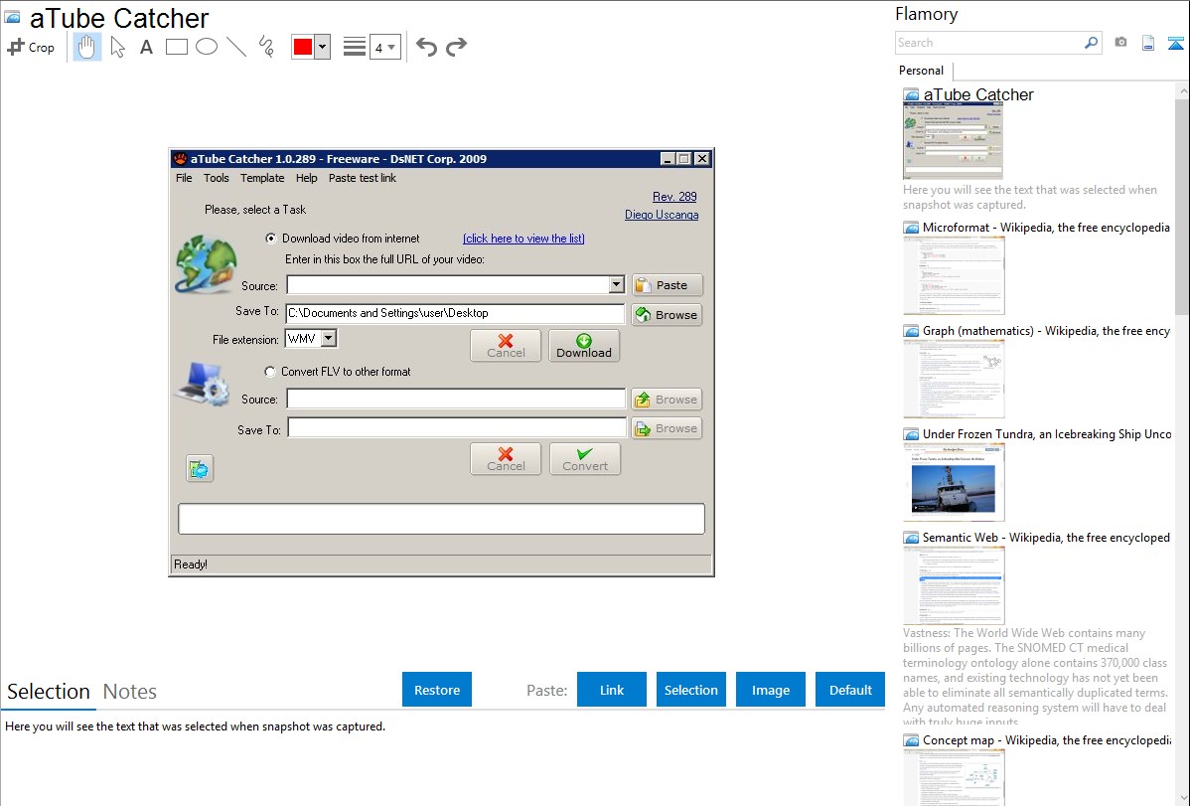Undo the last annotation
The image size is (1190, 806).
[x=426, y=47]
